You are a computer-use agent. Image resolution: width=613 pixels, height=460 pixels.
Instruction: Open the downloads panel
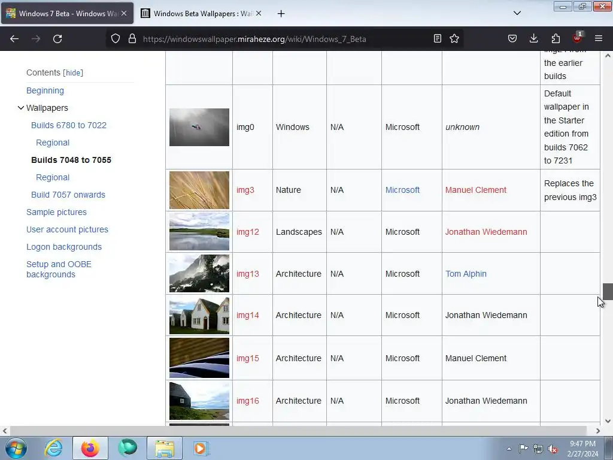(533, 38)
